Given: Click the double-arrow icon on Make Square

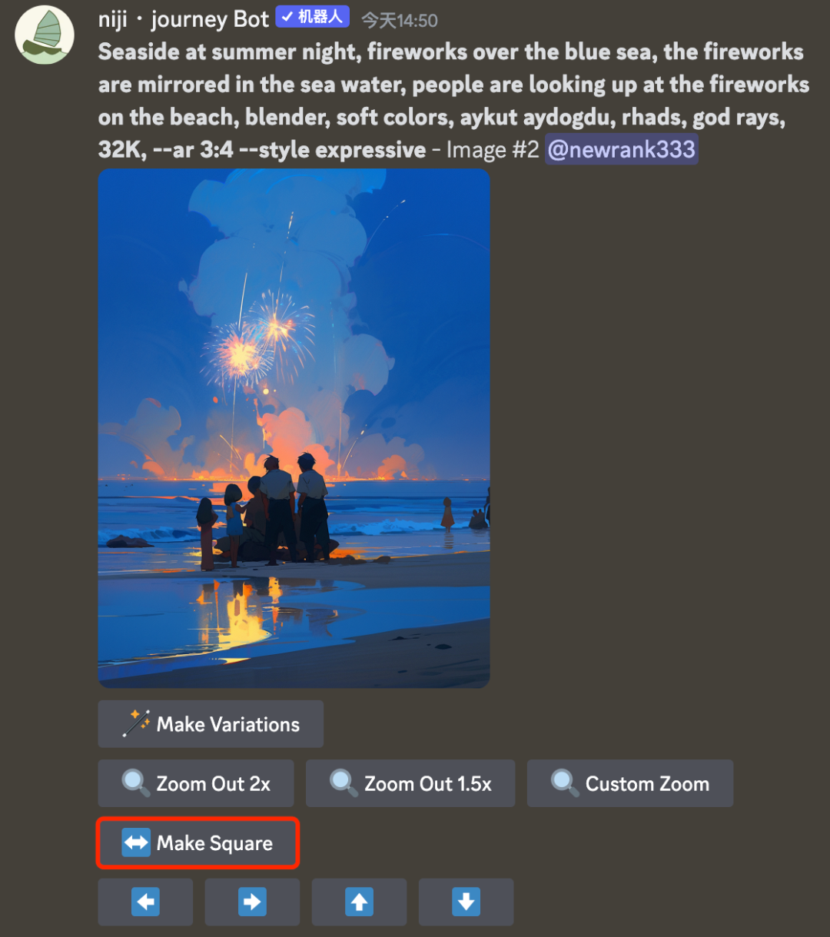Looking at the screenshot, I should click(136, 843).
